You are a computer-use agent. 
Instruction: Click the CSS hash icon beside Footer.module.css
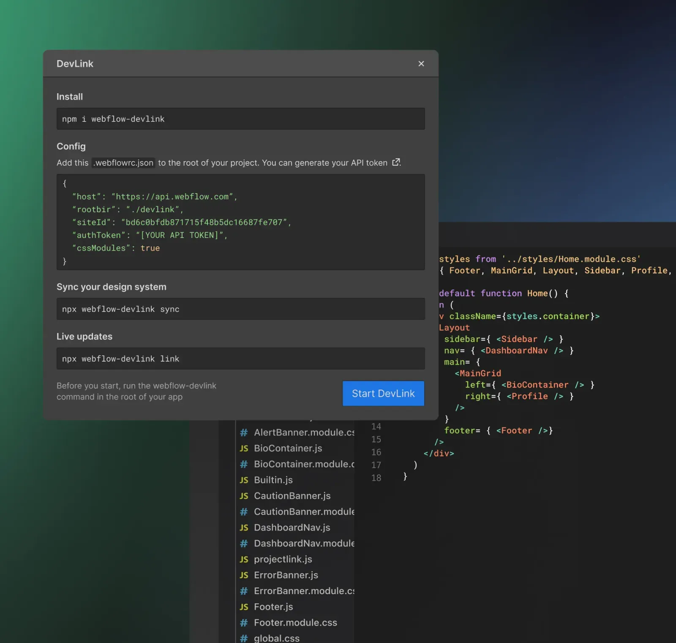[244, 623]
